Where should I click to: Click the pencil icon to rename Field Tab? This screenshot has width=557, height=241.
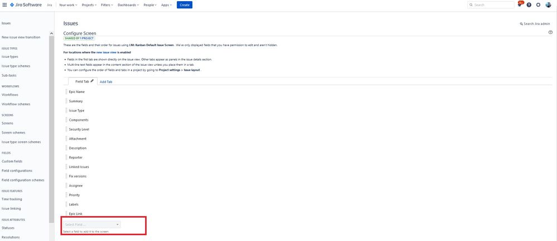[x=92, y=81]
